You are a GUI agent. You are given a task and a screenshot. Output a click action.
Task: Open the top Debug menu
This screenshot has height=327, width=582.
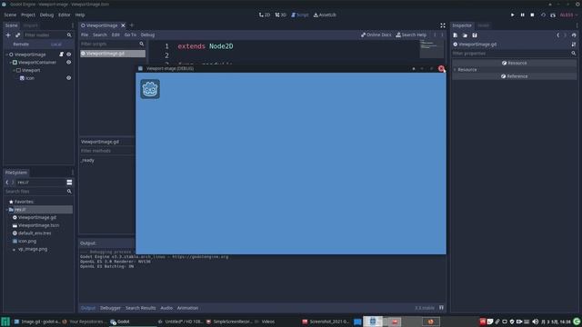(46, 15)
